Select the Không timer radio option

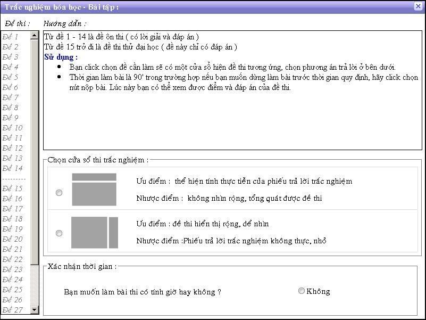click(302, 291)
